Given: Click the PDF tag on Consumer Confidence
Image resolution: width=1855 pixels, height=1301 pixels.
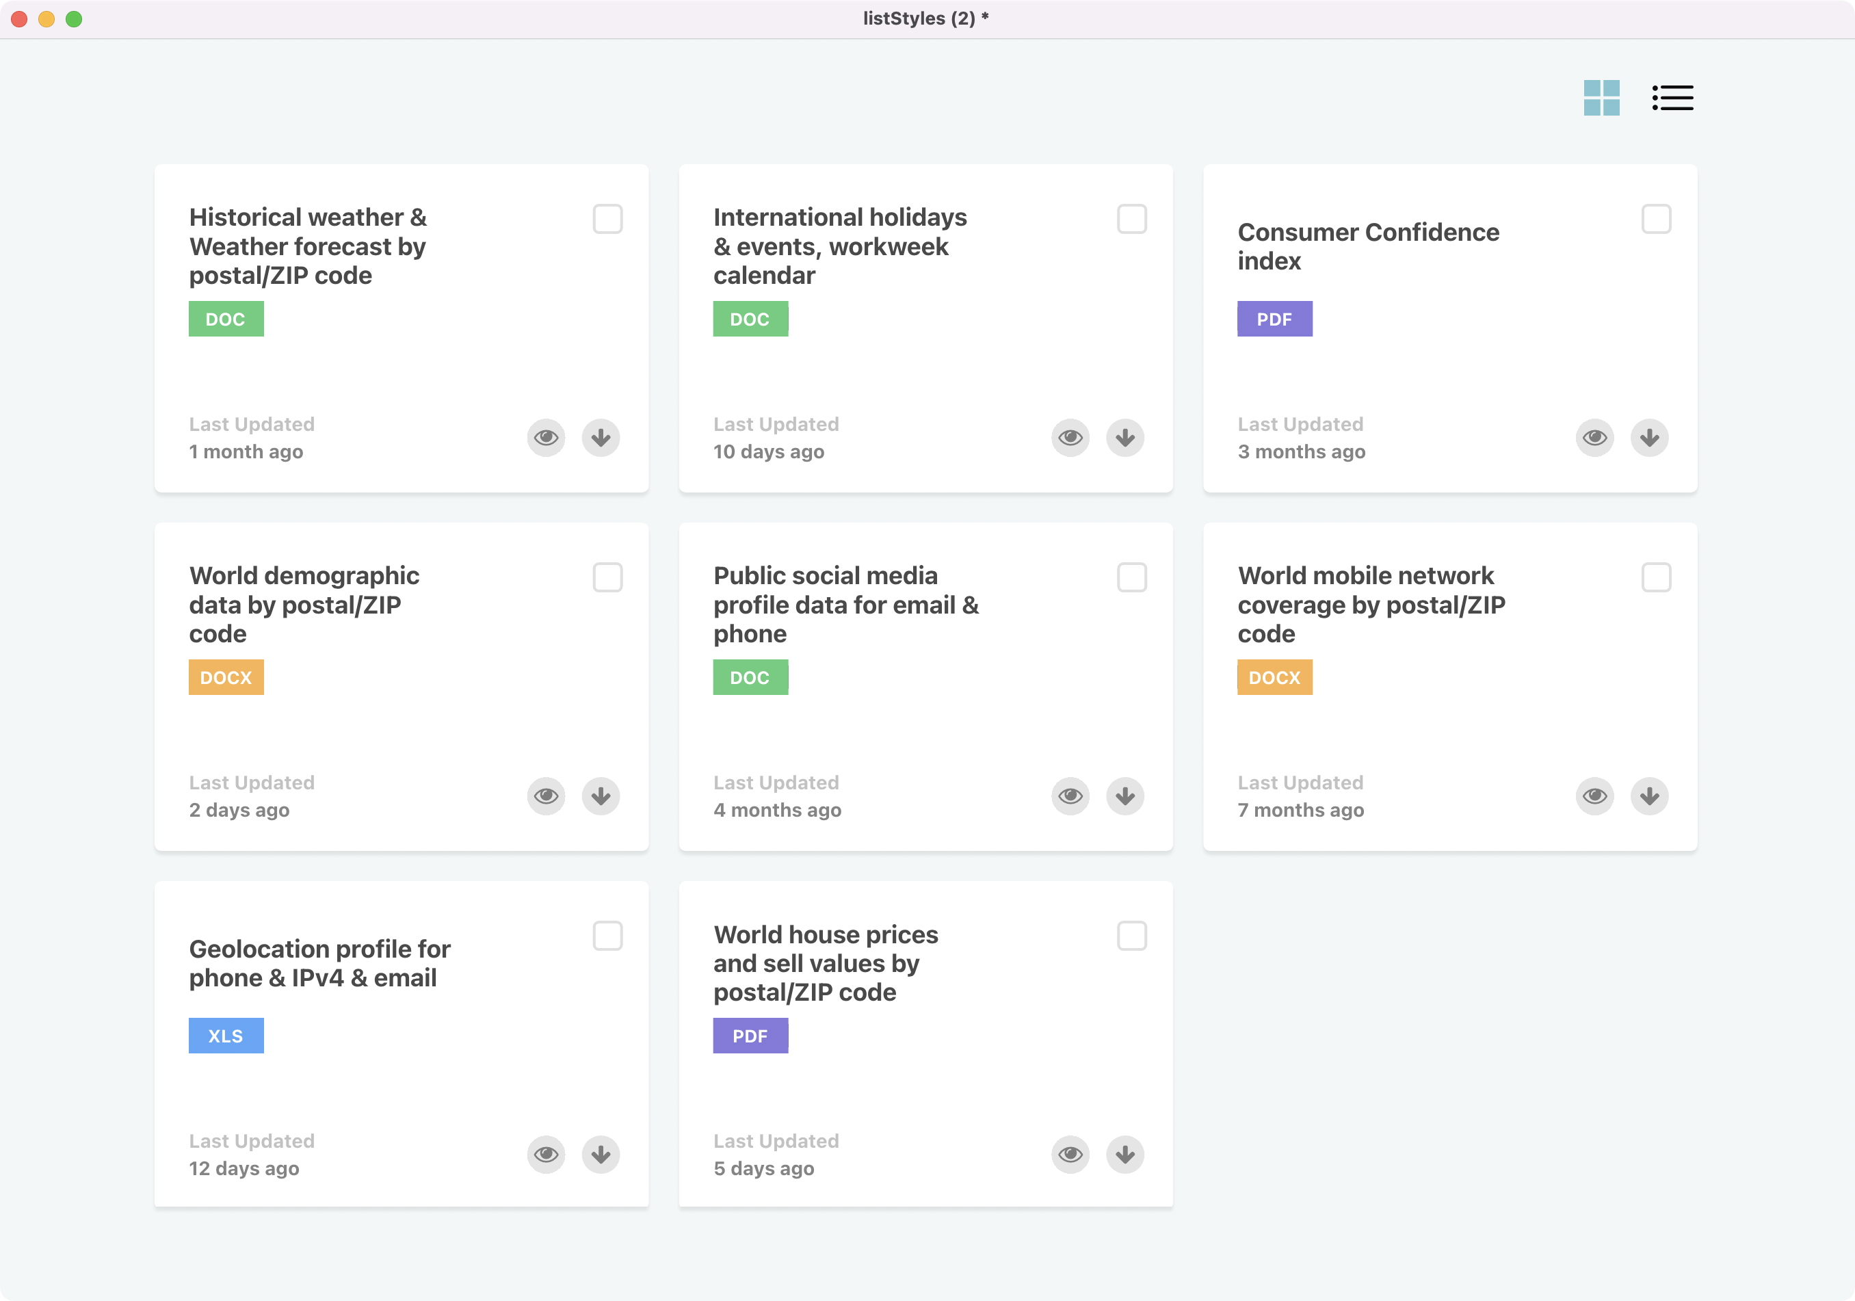Looking at the screenshot, I should pos(1274,319).
